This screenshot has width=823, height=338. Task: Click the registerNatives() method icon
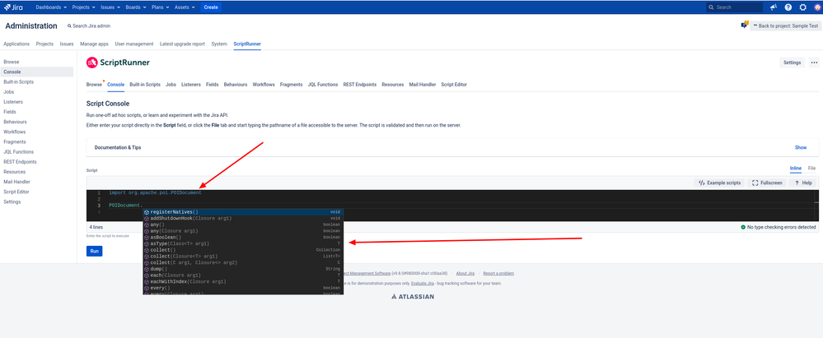click(x=147, y=212)
